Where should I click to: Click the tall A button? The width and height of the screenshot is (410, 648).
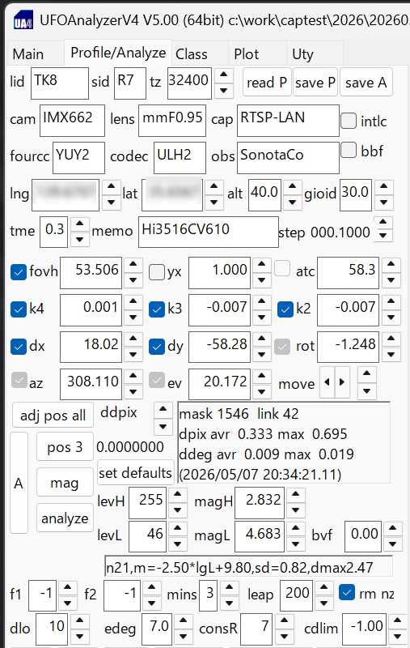pyautogui.click(x=19, y=483)
